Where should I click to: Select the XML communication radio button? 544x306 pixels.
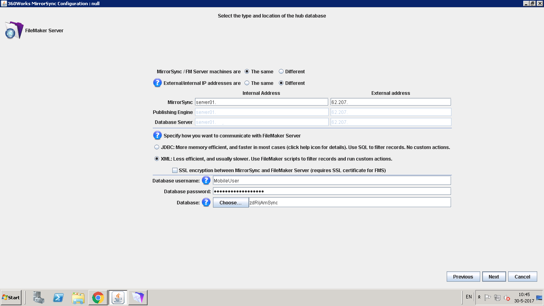click(157, 159)
